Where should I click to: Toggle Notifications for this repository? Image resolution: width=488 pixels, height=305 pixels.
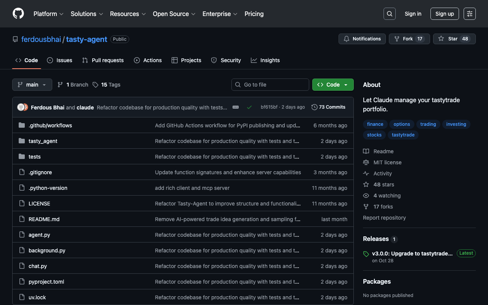coord(362,39)
